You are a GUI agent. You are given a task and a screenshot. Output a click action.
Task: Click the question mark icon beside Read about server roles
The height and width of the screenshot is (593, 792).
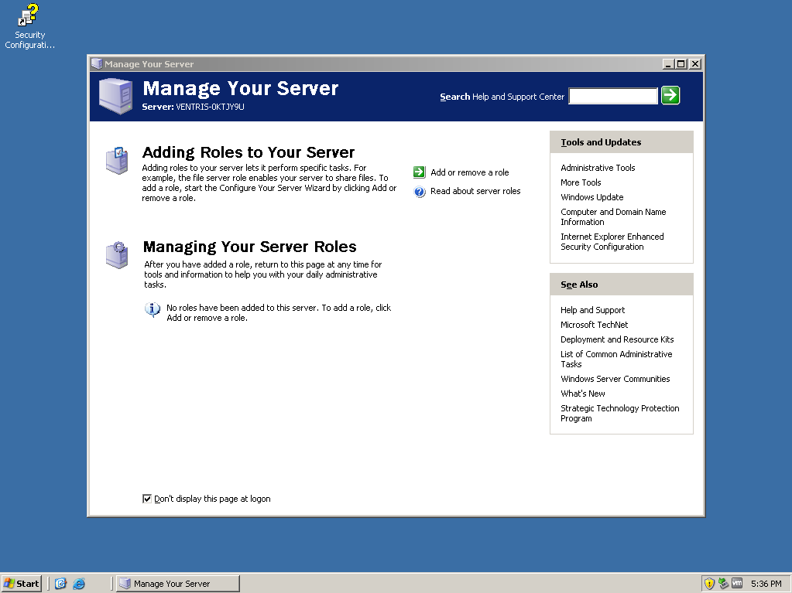point(420,191)
